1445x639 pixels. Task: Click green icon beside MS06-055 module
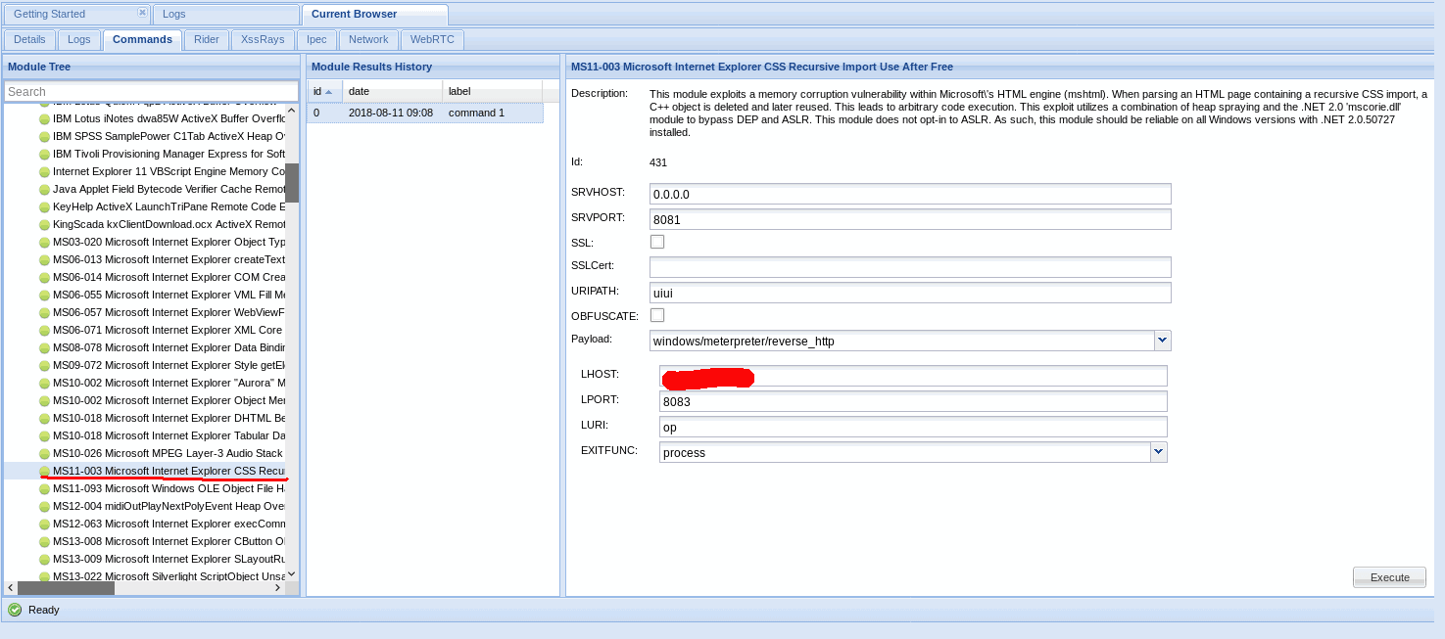(x=44, y=296)
